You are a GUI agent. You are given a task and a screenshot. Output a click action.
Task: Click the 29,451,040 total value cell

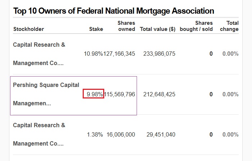[161, 134]
